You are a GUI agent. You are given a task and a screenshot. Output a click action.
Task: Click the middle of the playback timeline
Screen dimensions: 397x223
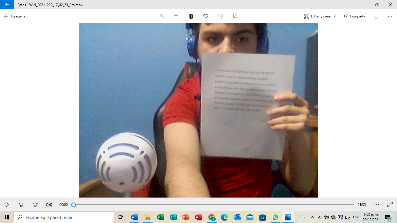(214, 205)
